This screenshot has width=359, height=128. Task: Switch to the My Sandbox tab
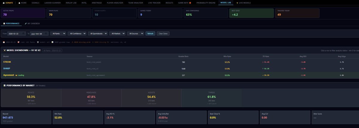(x=32, y=23)
